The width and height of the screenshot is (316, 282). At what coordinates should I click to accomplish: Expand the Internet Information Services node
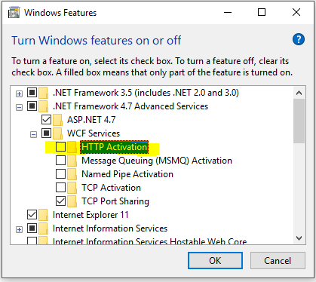coord(19,230)
